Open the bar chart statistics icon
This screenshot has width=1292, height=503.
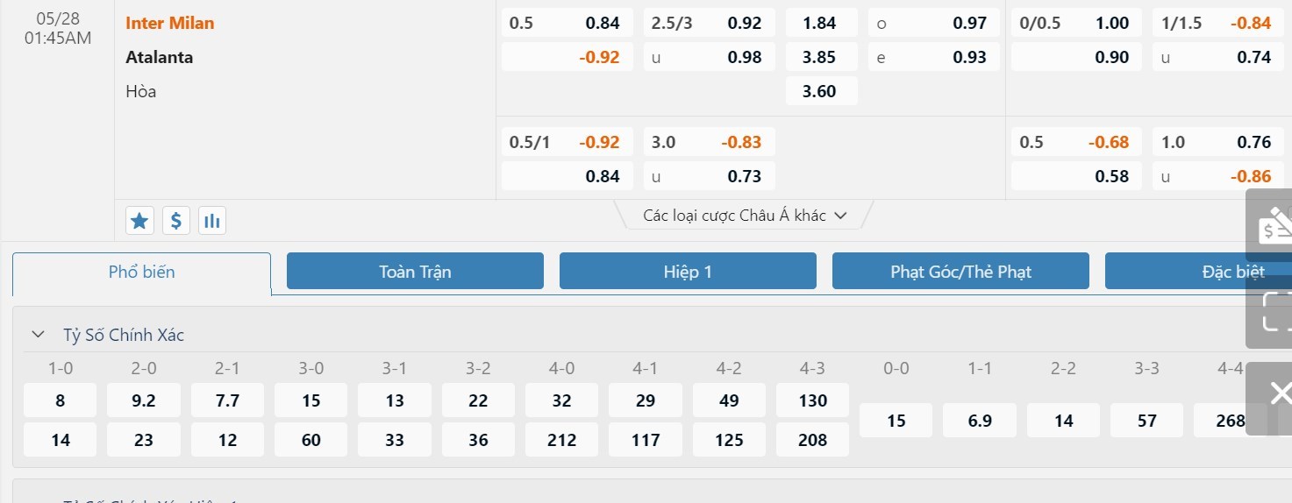click(211, 221)
